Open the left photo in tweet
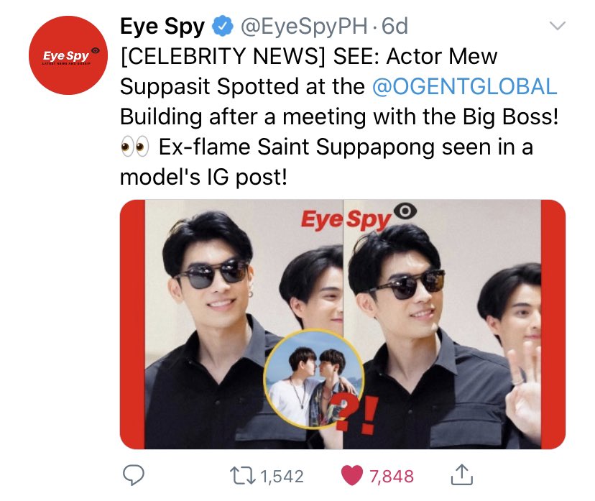The image size is (595, 501). click(231, 324)
